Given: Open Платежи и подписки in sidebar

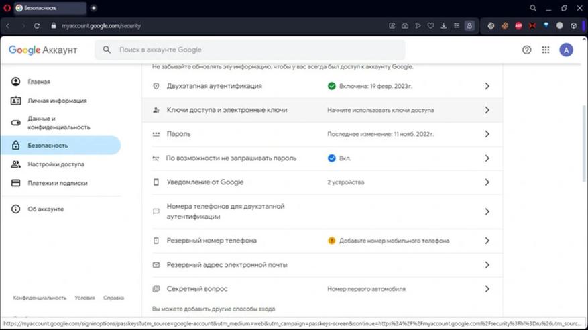Looking at the screenshot, I should tap(61, 183).
